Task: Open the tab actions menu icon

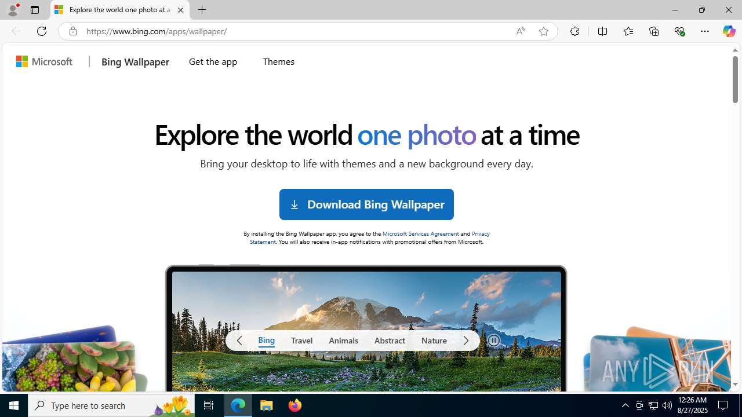Action: (x=35, y=10)
